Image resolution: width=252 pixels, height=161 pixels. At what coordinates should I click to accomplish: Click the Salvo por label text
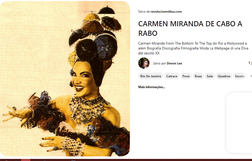[159, 63]
